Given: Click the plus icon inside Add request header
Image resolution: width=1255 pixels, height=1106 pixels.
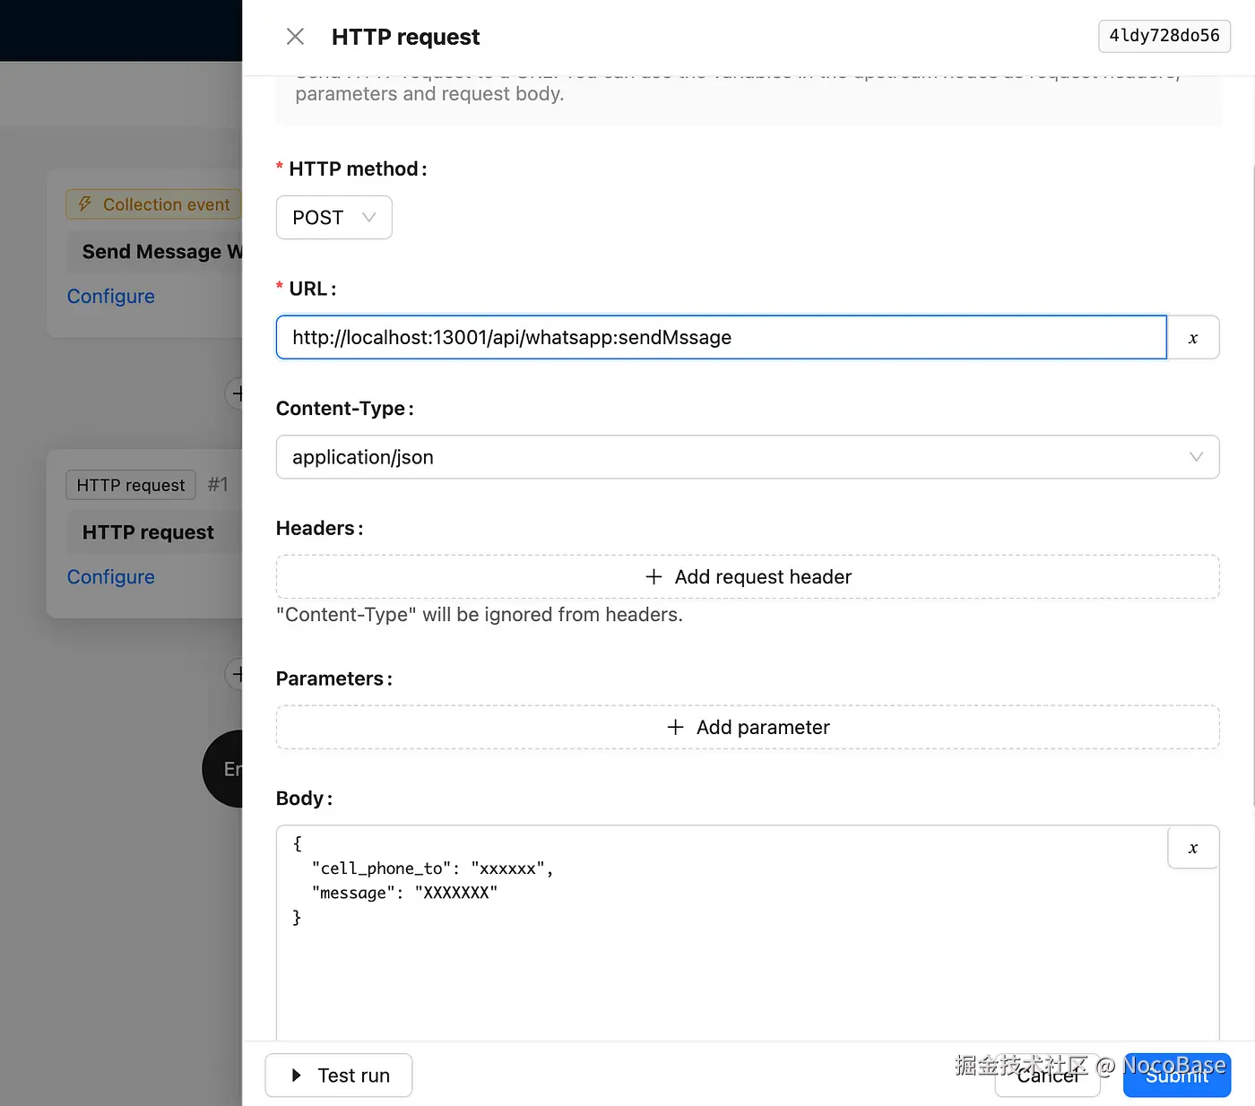Looking at the screenshot, I should 653,576.
